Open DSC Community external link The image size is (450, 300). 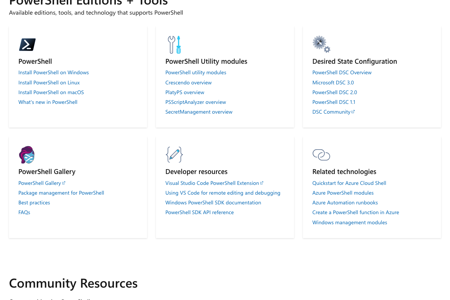pyautogui.click(x=333, y=112)
